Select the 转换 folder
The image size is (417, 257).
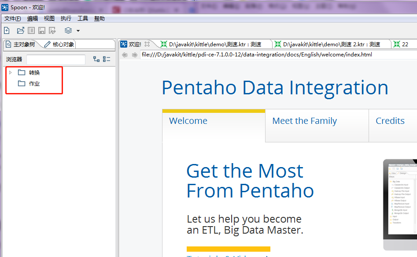tap(29, 72)
